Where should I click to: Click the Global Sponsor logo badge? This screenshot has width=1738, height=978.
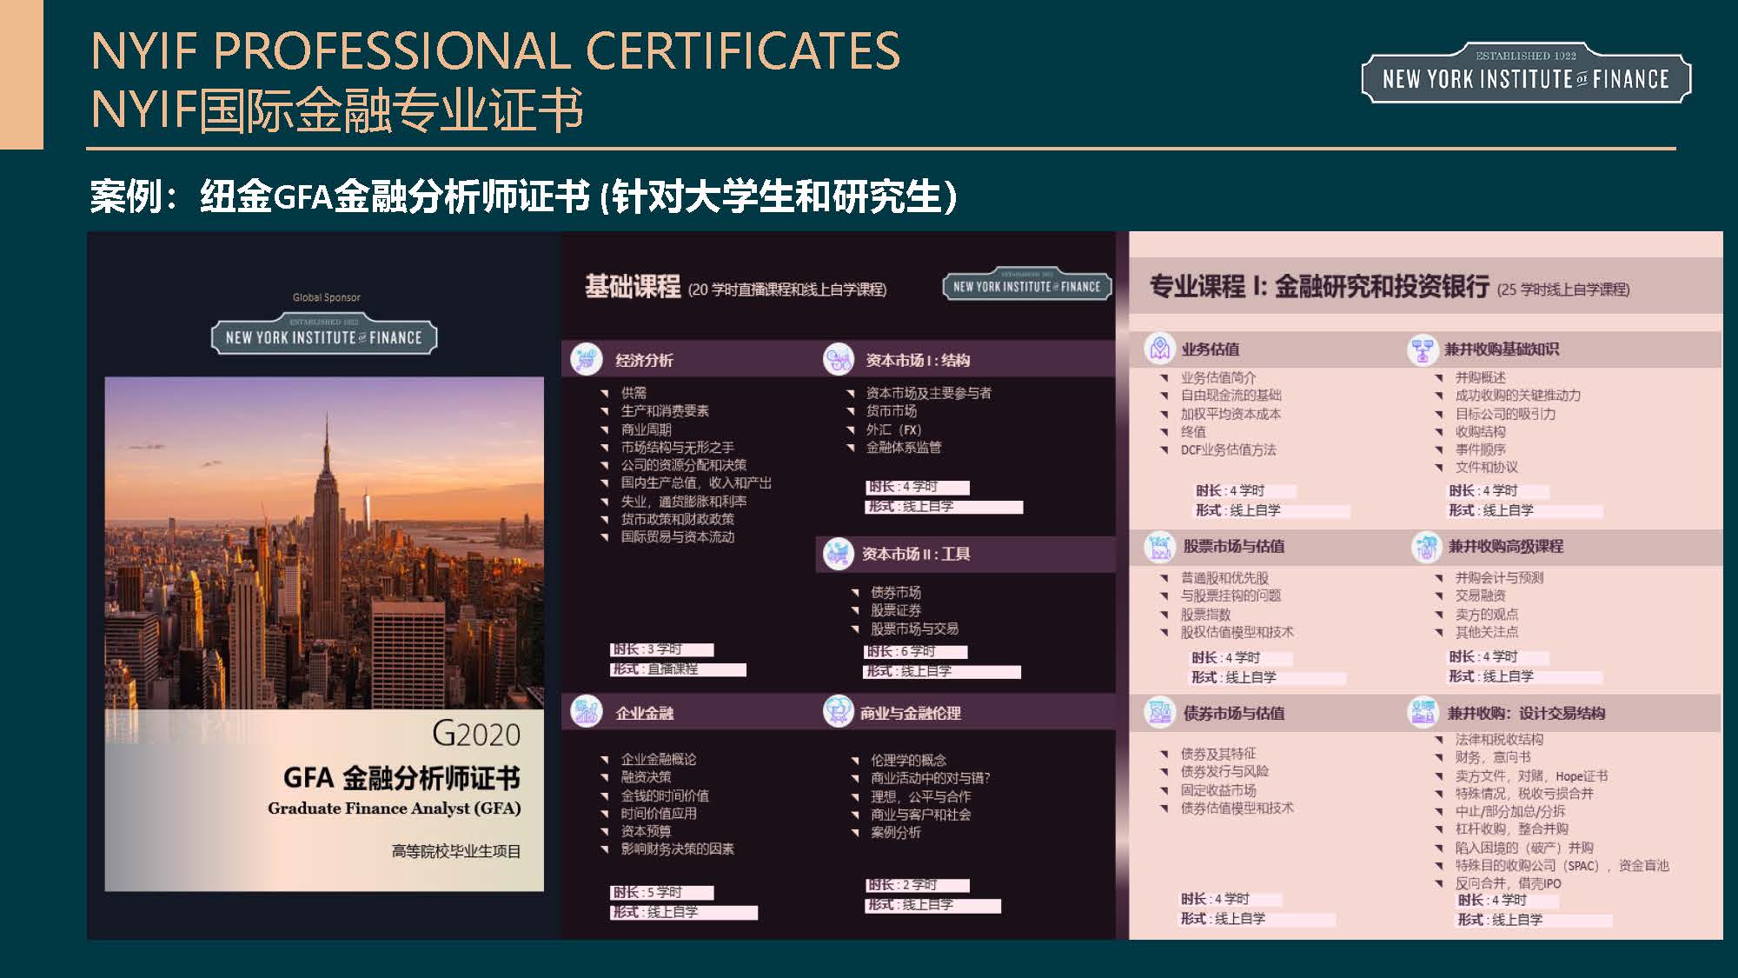click(x=323, y=336)
